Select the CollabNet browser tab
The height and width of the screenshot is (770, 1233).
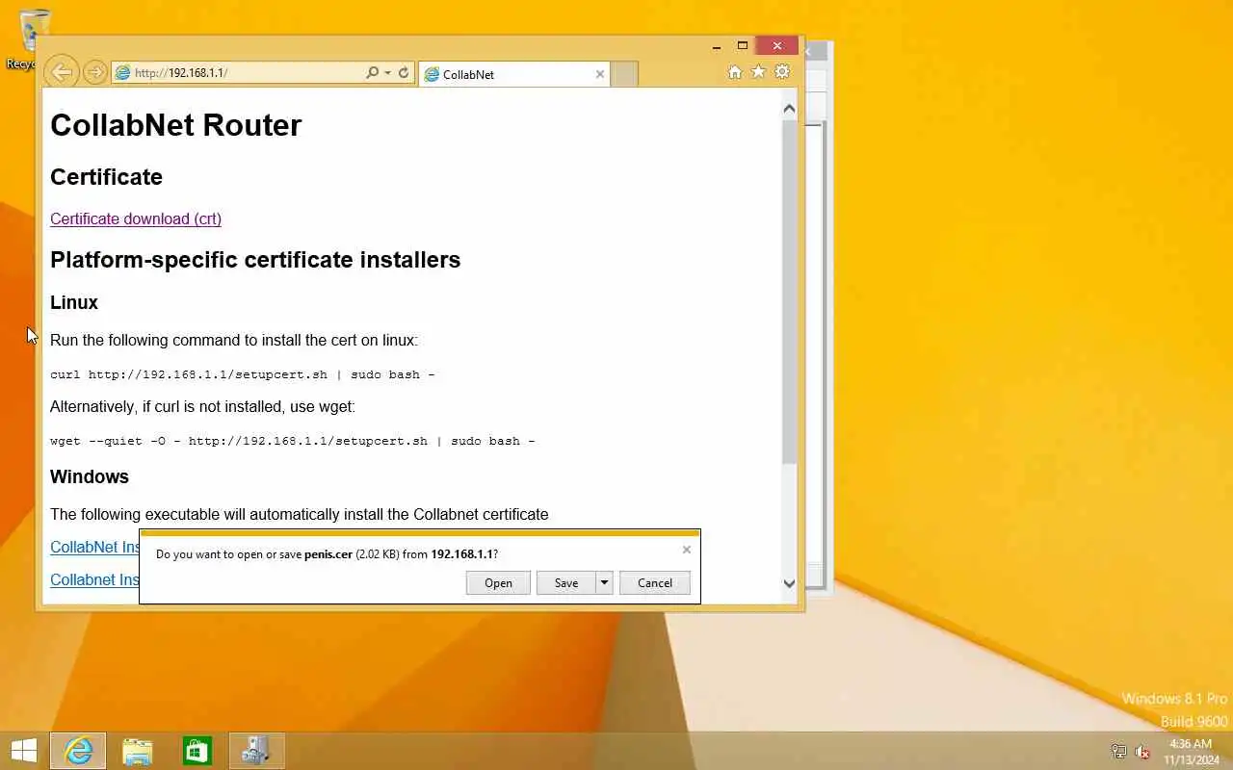pyautogui.click(x=514, y=74)
